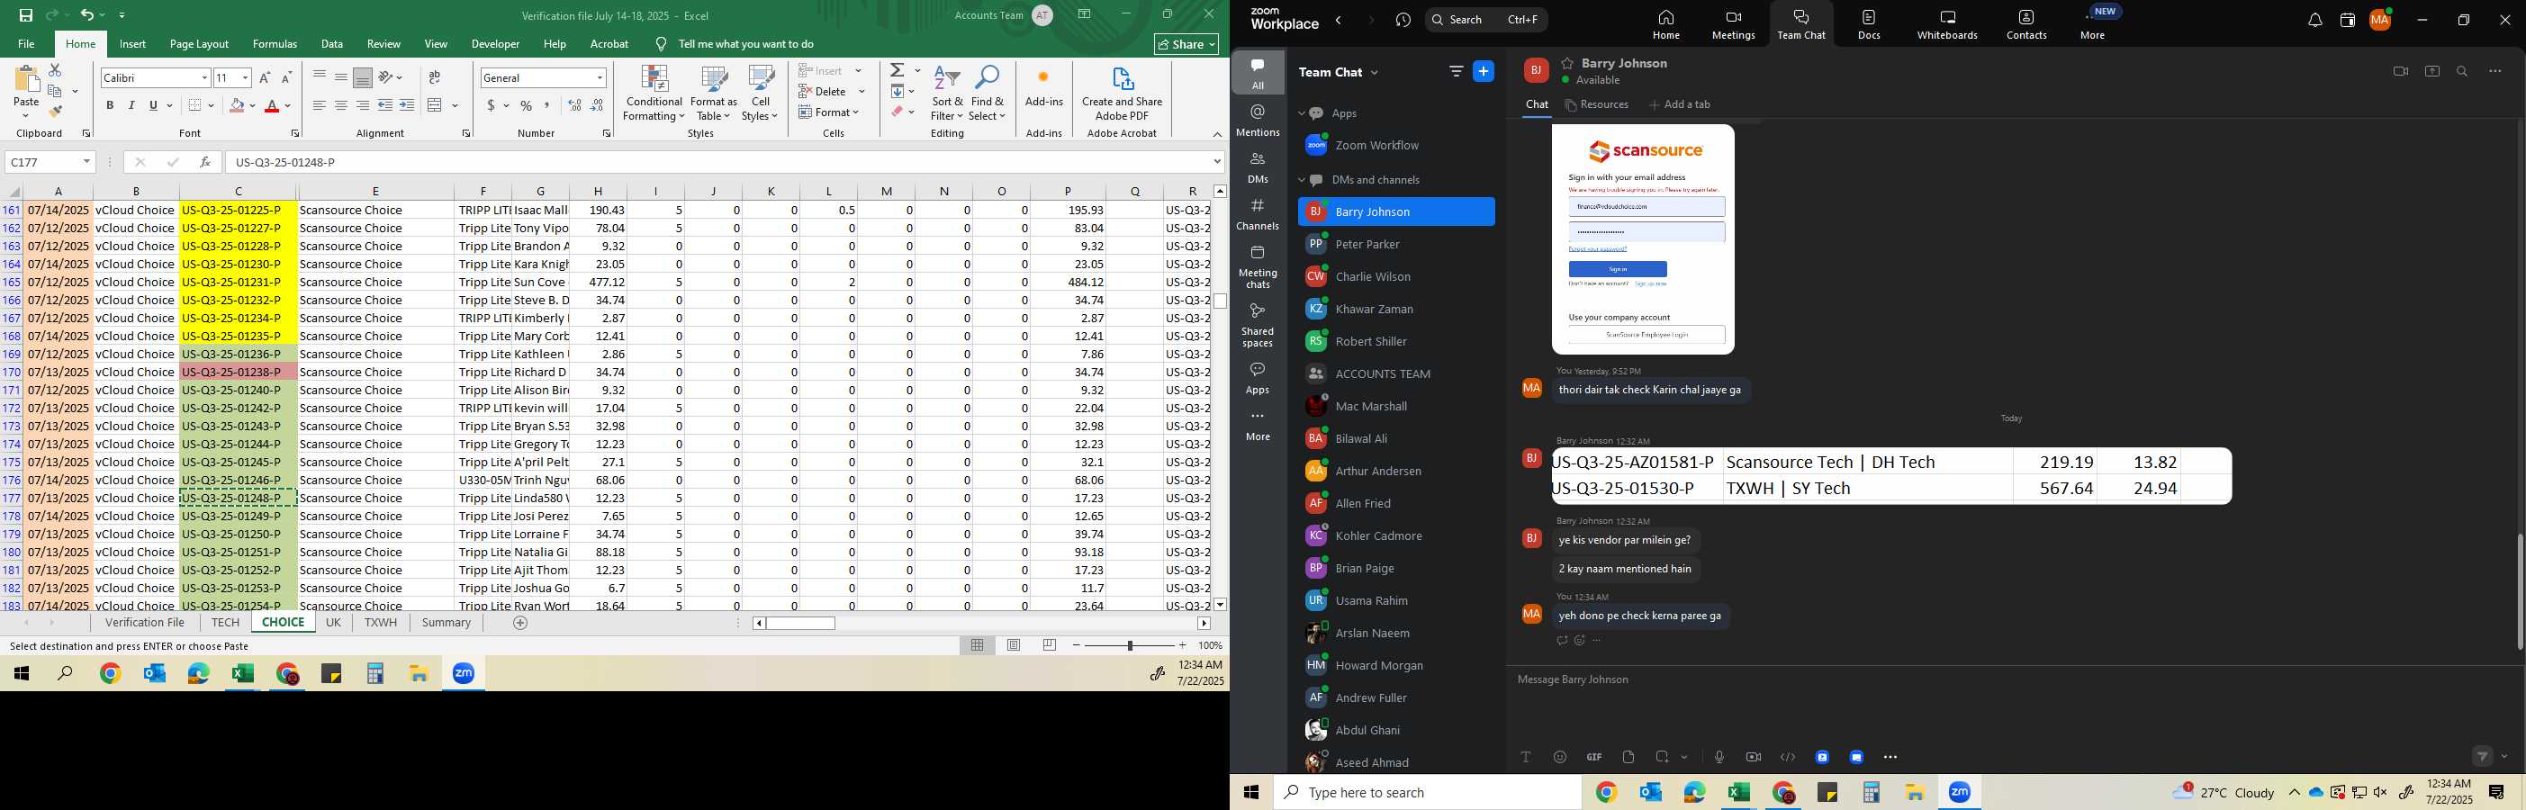Open the Zoom Workflow app chat

pyautogui.click(x=1396, y=145)
